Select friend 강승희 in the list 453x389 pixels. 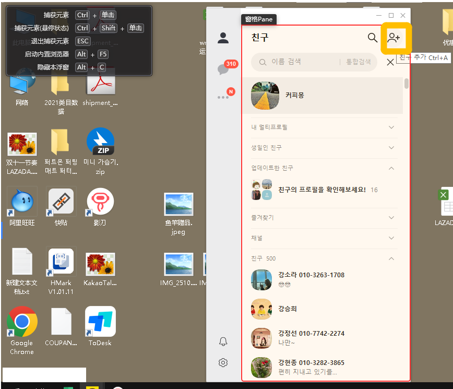[x=323, y=309]
